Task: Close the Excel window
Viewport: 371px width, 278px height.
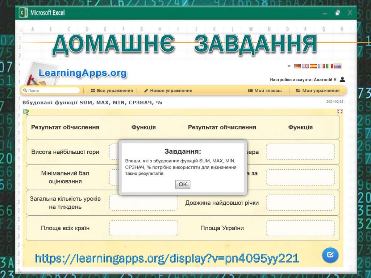Action: (x=350, y=13)
